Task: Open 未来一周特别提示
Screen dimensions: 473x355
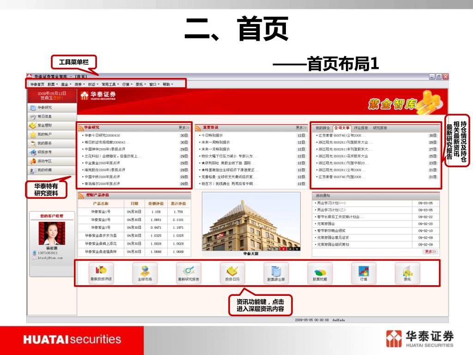Action: (x=215, y=142)
